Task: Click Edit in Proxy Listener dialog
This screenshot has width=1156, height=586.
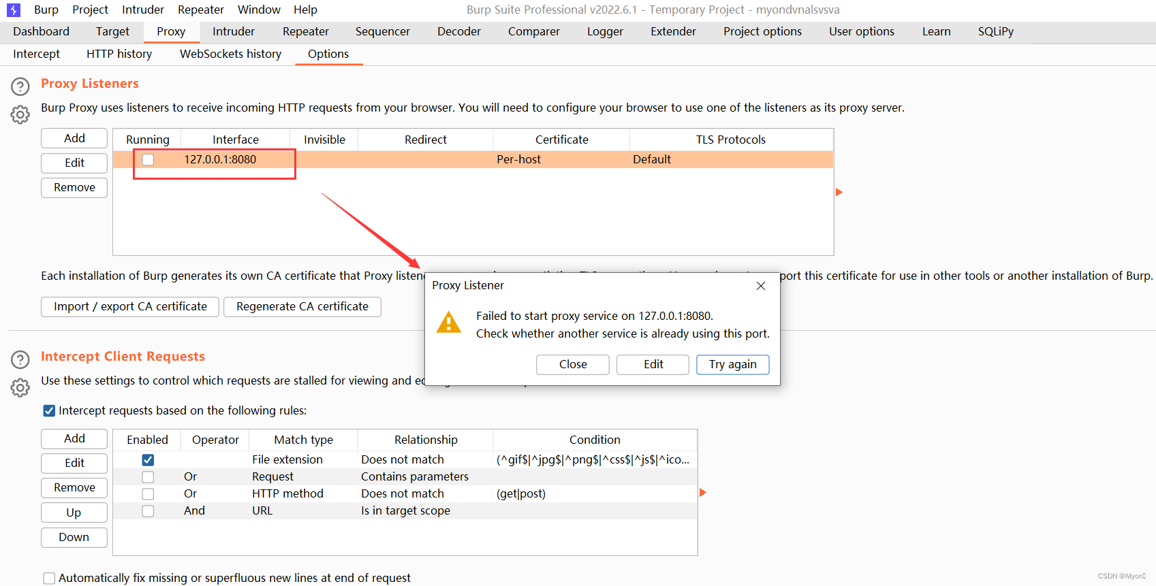Action: tap(653, 364)
